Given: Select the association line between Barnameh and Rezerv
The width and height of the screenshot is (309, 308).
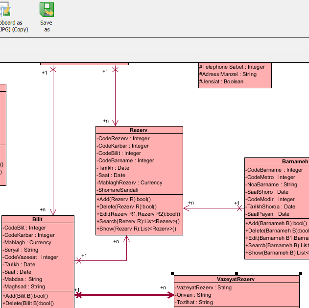Looking at the screenshot, I should (x=214, y=208).
